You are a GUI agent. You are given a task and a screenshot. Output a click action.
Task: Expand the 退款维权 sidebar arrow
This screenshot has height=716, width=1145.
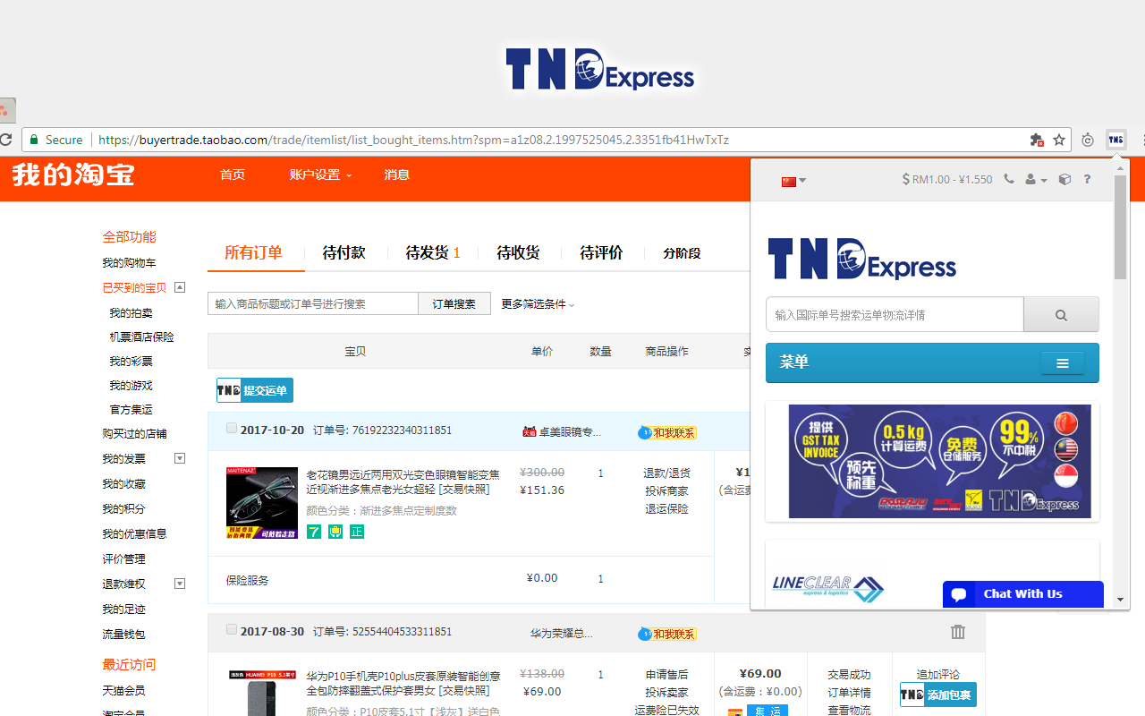[180, 584]
